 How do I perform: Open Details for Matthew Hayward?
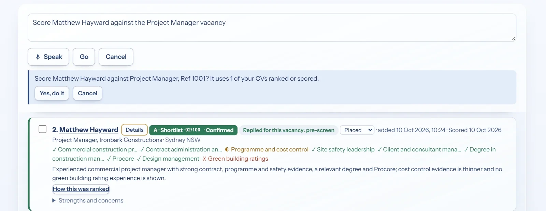click(x=134, y=130)
